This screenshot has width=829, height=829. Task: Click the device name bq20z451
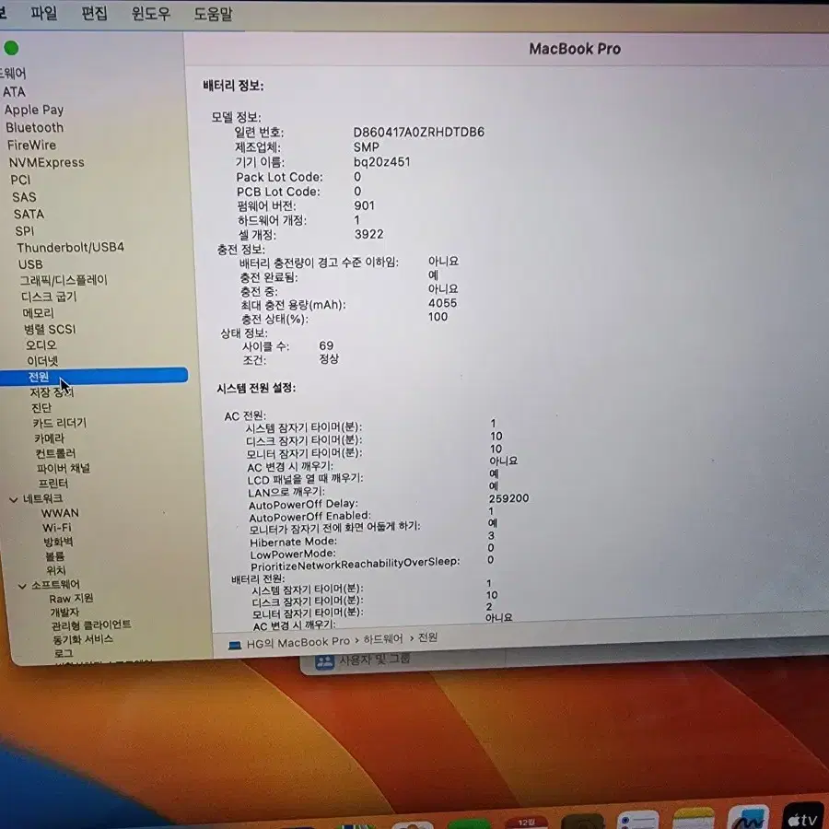tap(381, 162)
